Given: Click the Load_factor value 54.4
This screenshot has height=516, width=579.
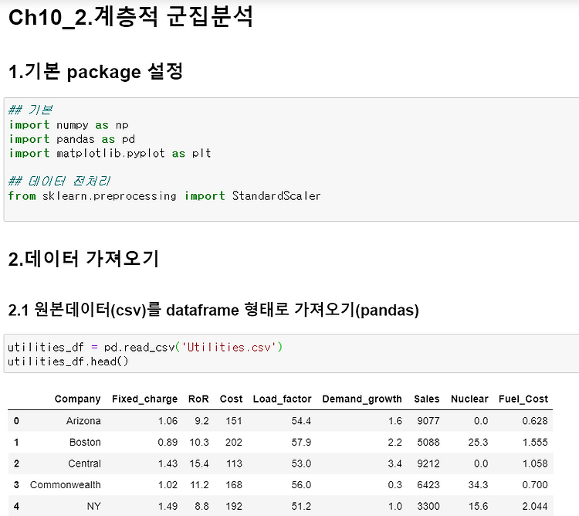Looking at the screenshot, I should point(301,421).
